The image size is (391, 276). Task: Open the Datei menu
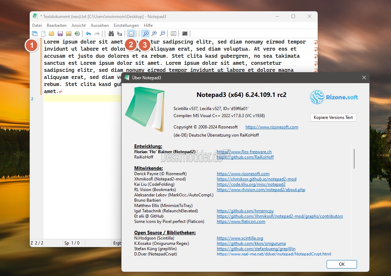tap(37, 25)
